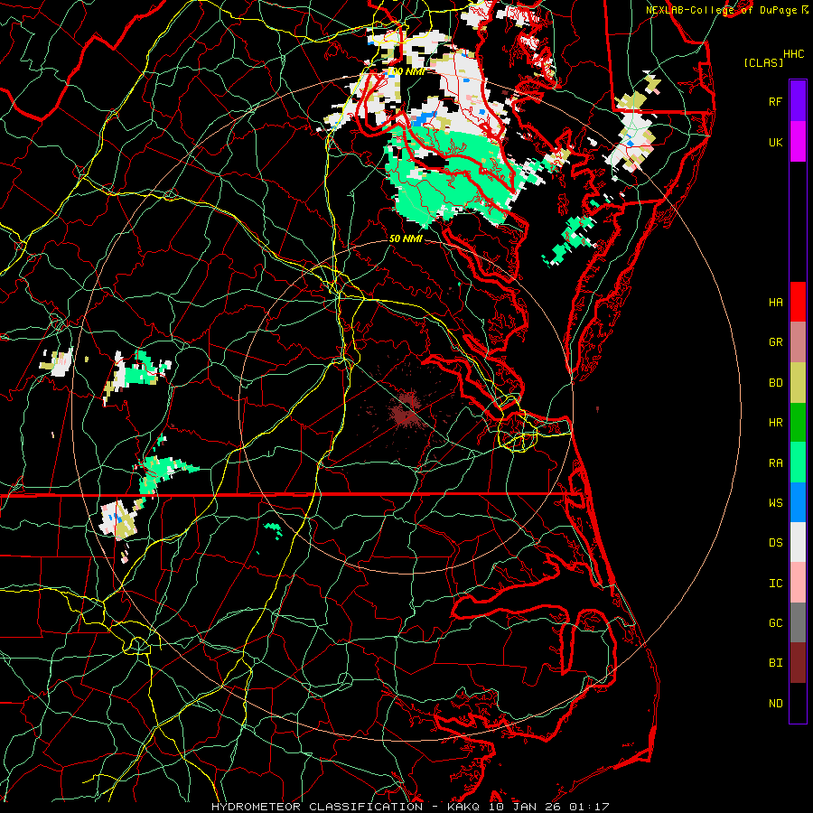This screenshot has height=813, width=813.
Task: Click the RF purple legend swatch
Action: coord(798,101)
